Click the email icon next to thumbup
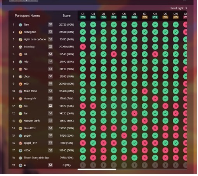The height and width of the screenshot is (176, 198). 50,47
